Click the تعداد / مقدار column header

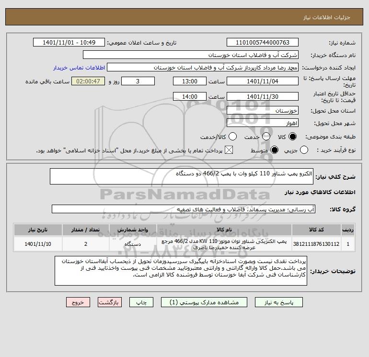point(86,230)
